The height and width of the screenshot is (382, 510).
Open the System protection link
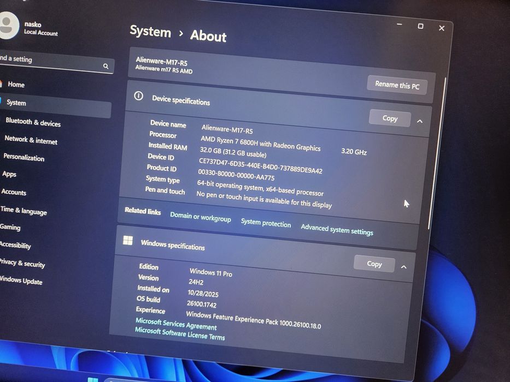(x=266, y=223)
